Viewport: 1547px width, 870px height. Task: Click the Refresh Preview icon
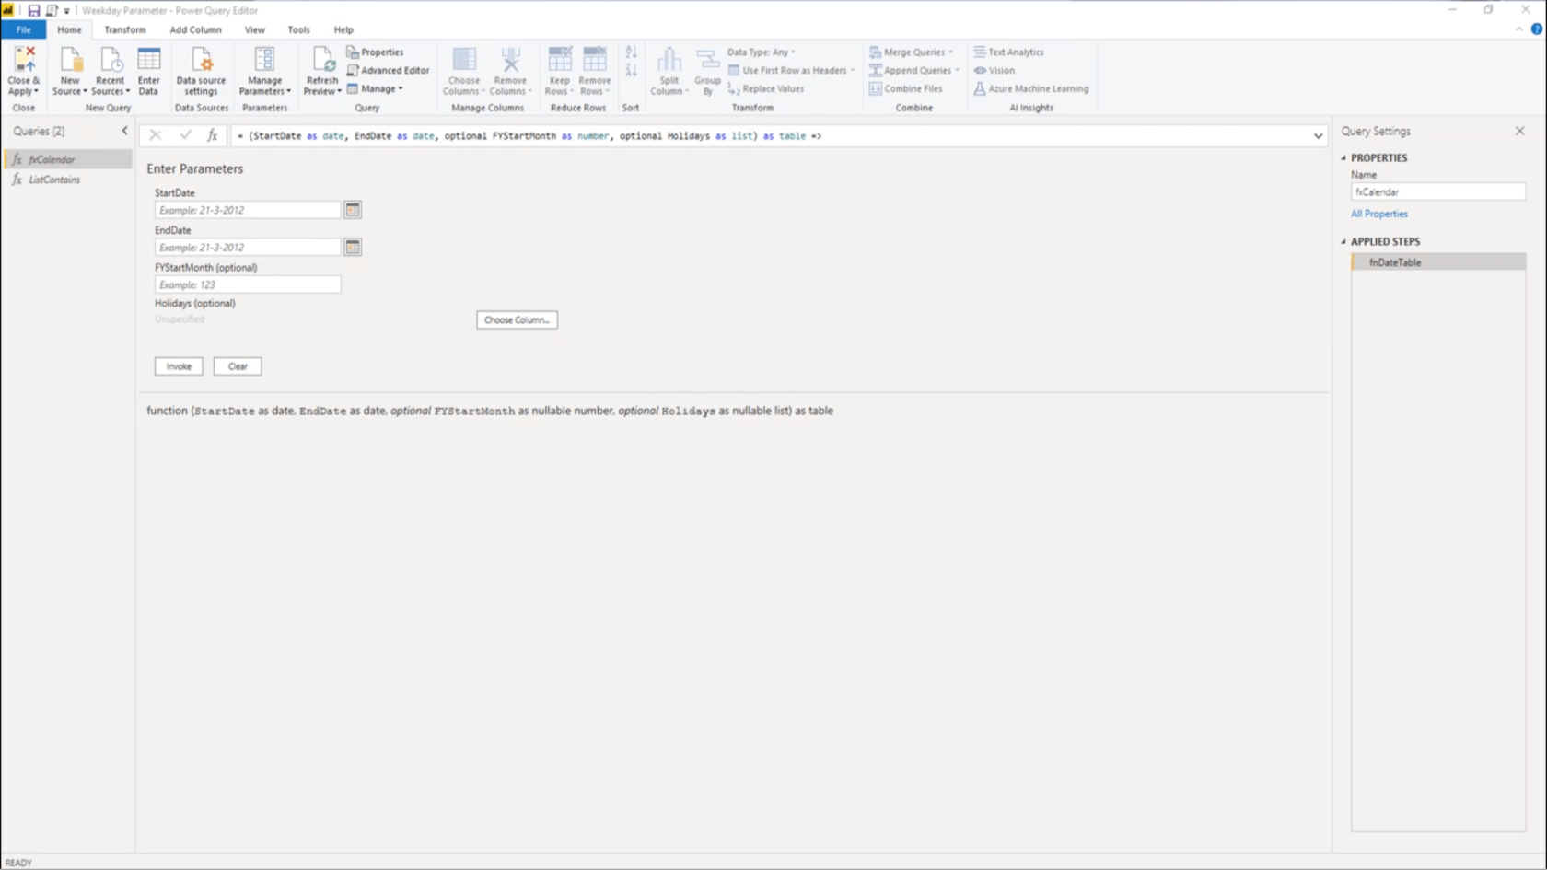[x=322, y=61]
